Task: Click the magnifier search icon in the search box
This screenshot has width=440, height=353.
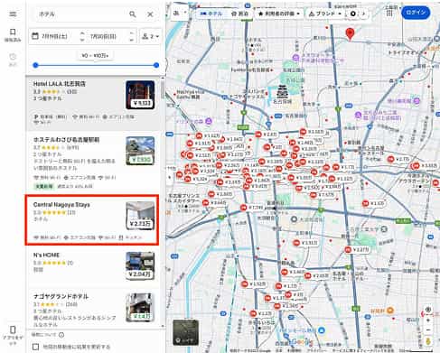Action: pos(133,14)
